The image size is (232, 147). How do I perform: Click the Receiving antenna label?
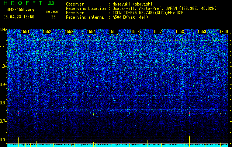point(85,17)
